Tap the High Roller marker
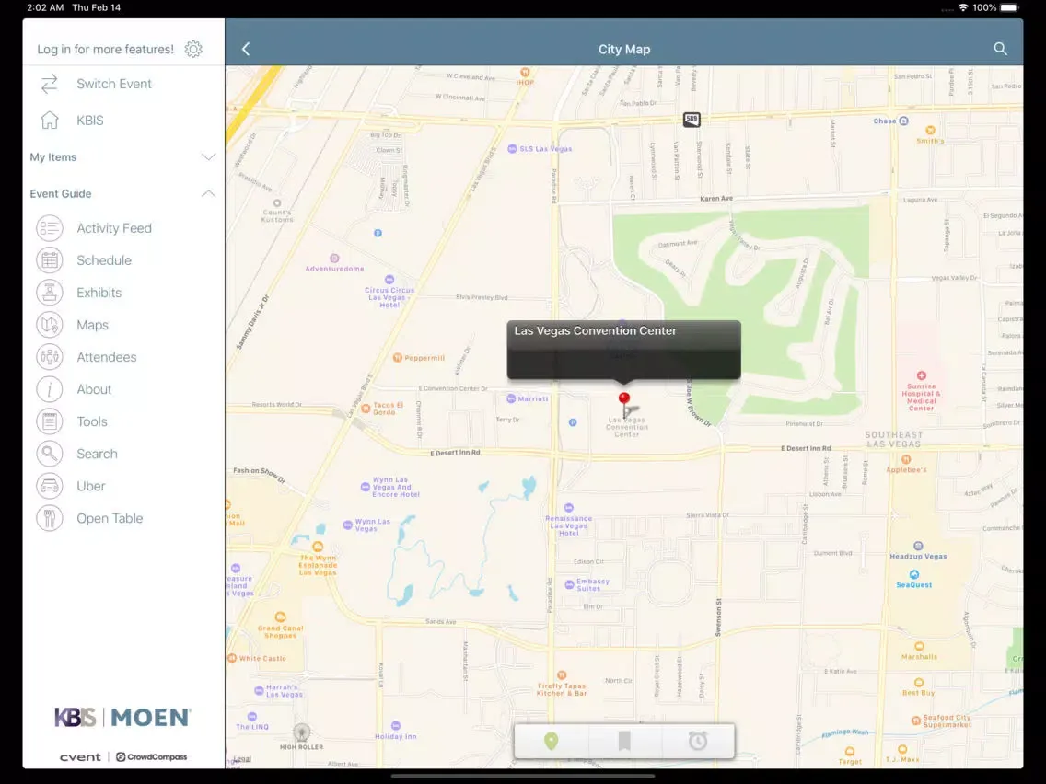 (x=301, y=732)
